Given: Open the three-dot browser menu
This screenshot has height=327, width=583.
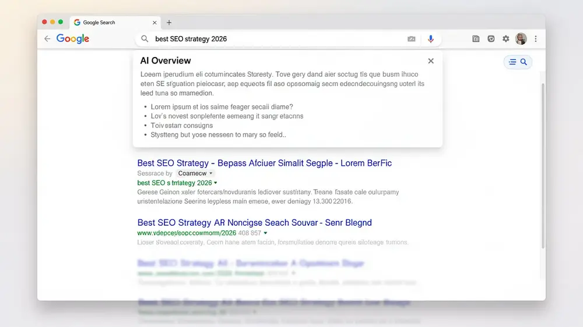Looking at the screenshot, I should pyautogui.click(x=536, y=38).
